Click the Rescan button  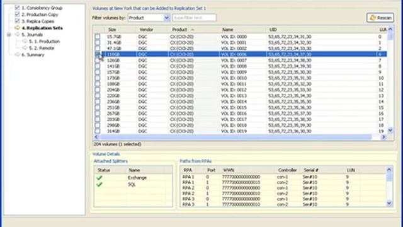380,18
